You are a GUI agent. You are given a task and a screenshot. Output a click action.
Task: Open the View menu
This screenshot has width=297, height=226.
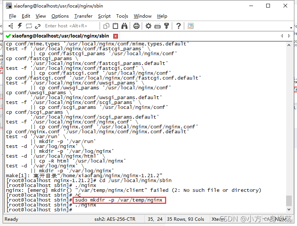[41, 16]
